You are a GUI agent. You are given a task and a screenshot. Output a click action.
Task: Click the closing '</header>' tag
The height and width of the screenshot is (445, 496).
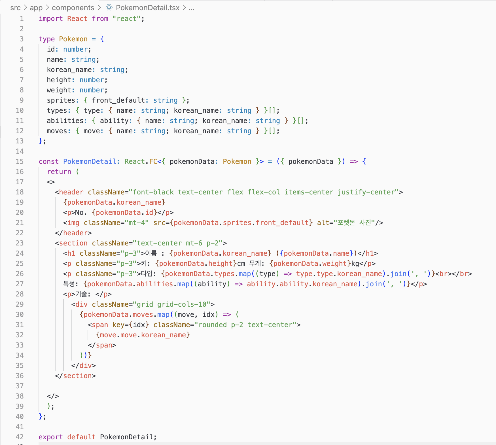click(x=73, y=233)
